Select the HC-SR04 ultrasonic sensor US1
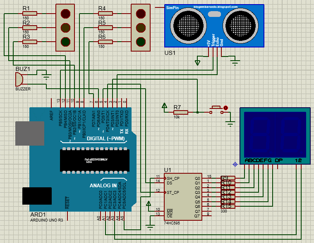This screenshot has height=243, width=314. [214, 26]
